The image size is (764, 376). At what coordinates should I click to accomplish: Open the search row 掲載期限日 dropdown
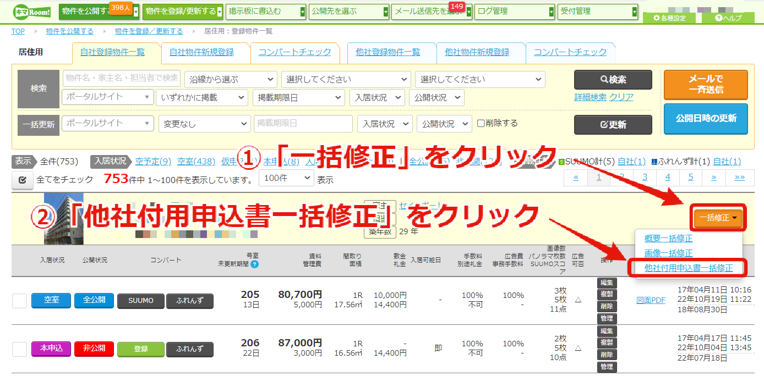pyautogui.click(x=299, y=97)
